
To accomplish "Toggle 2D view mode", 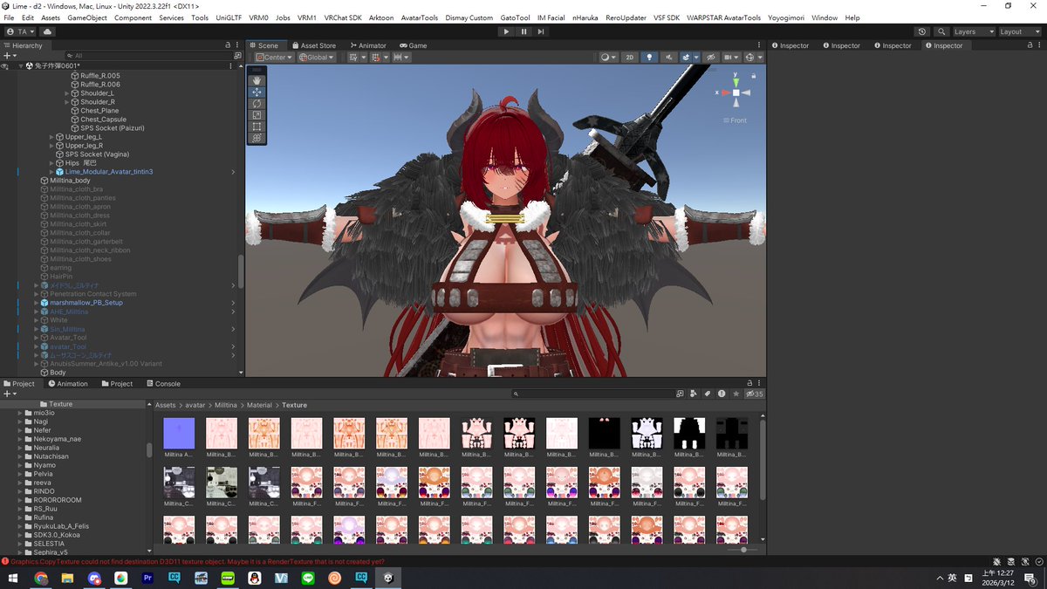I will (x=629, y=58).
